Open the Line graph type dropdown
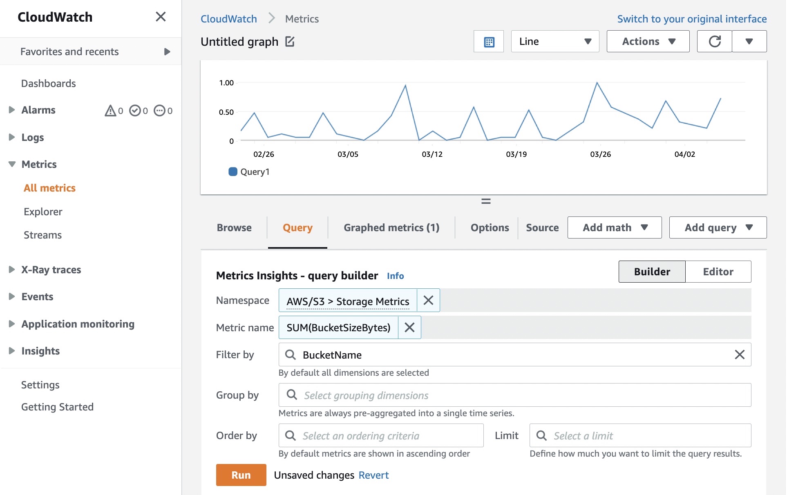Viewport: 787px width, 495px height. tap(554, 42)
